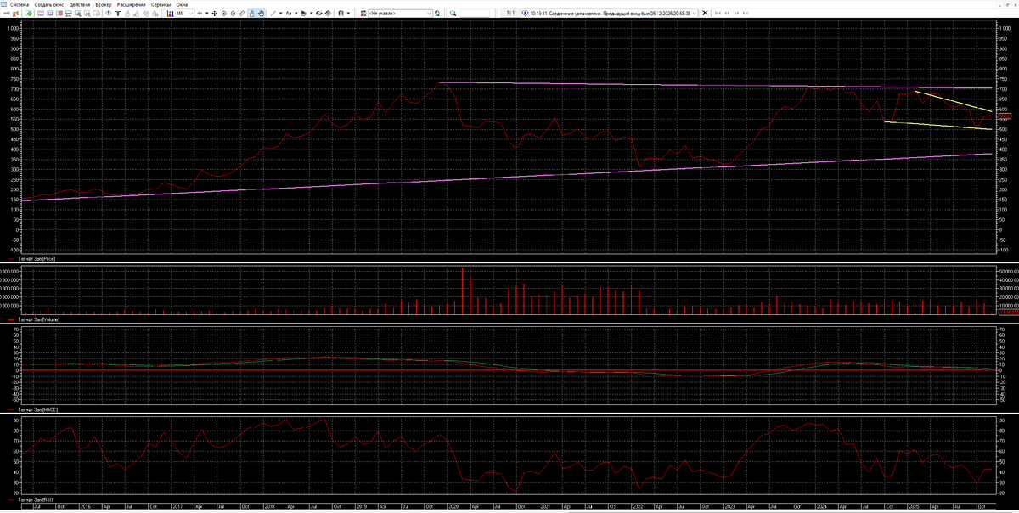
Task: Click the shield connection status icon
Action: [x=525, y=14]
